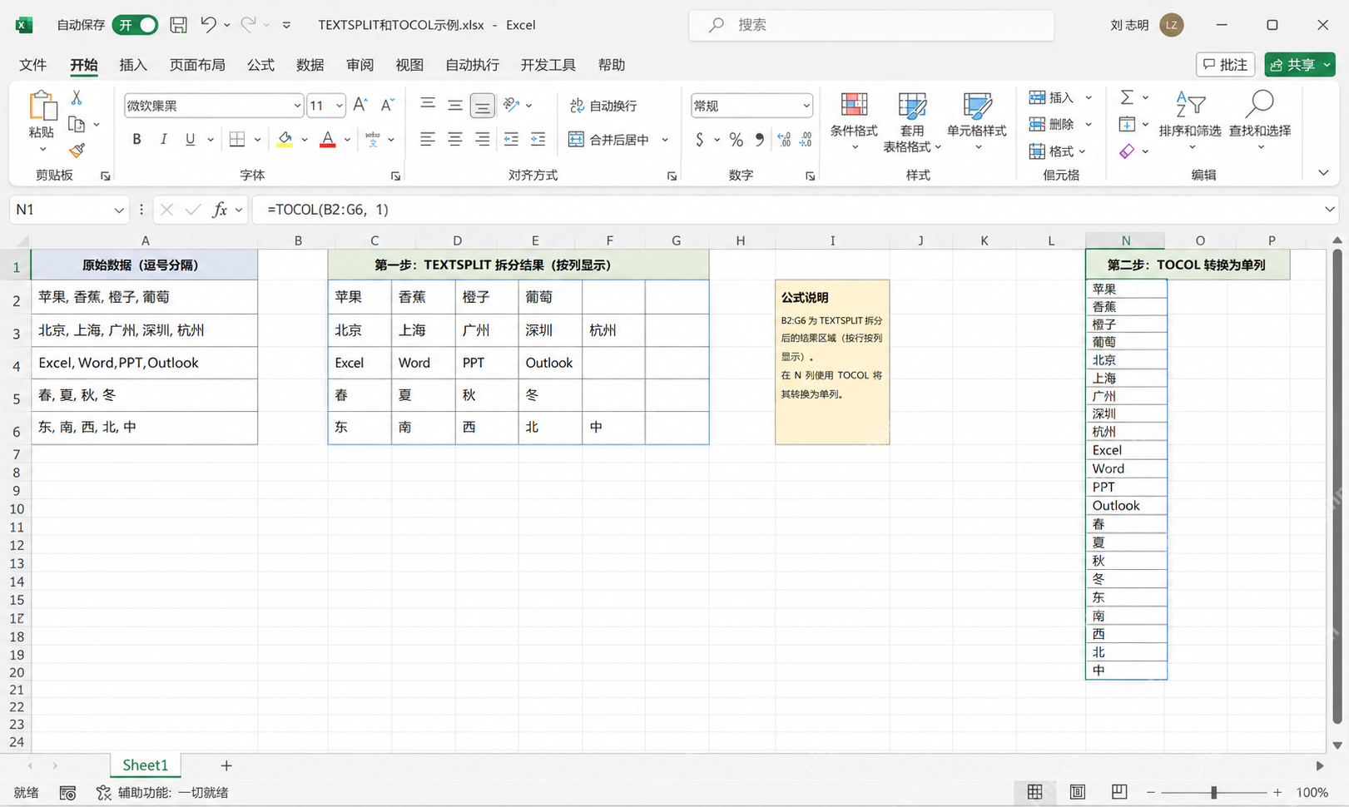This screenshot has width=1349, height=807.
Task: Click the Cut scissors icon
Action: pos(77,98)
